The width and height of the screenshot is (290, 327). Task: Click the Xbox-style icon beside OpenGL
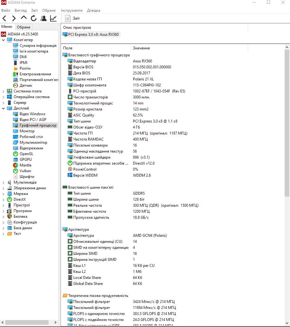coord(16,154)
